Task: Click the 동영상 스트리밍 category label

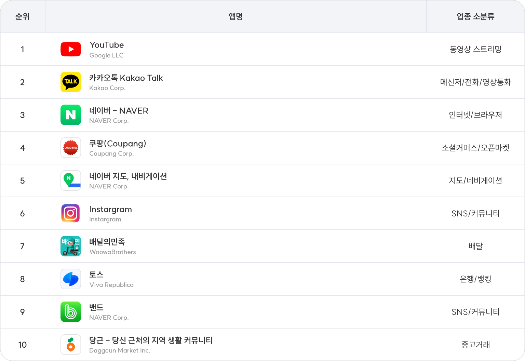Action: 475,49
